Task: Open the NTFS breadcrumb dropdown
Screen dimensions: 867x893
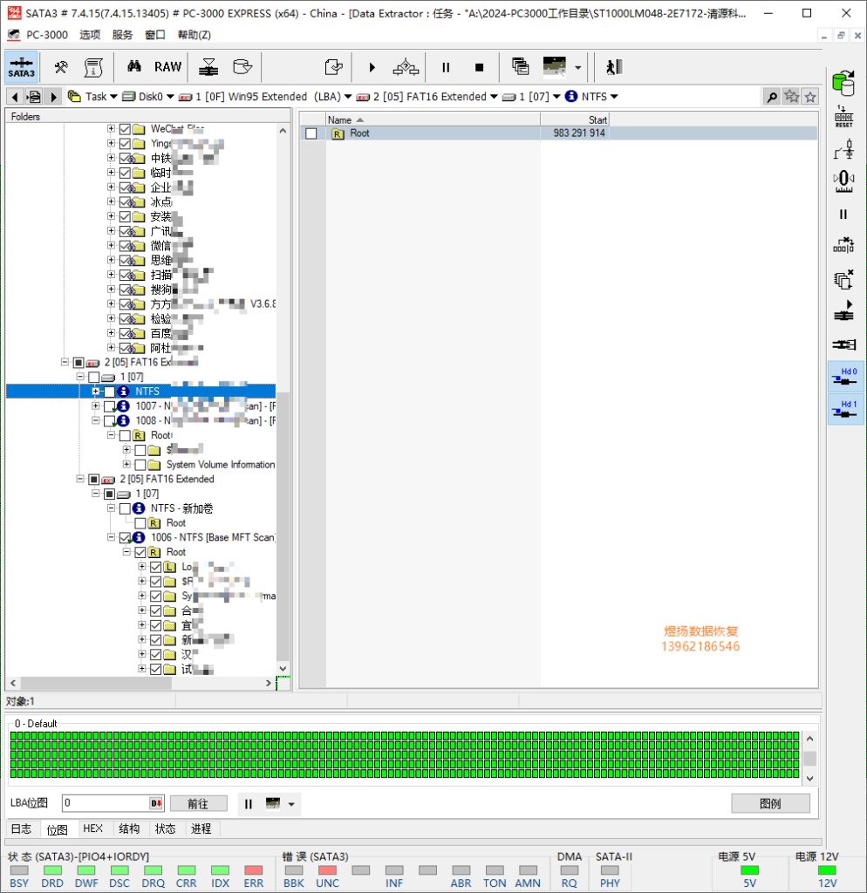Action: point(614,97)
